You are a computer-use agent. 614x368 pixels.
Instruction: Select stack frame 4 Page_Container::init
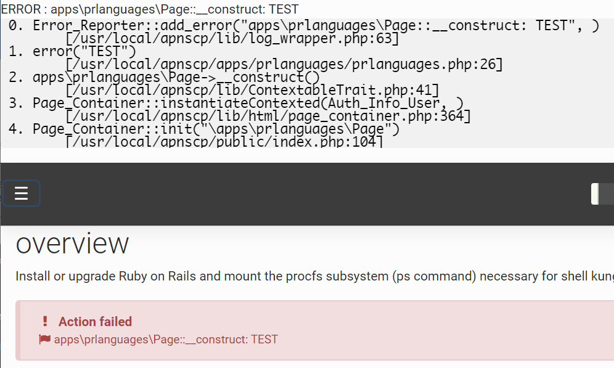[x=216, y=129]
